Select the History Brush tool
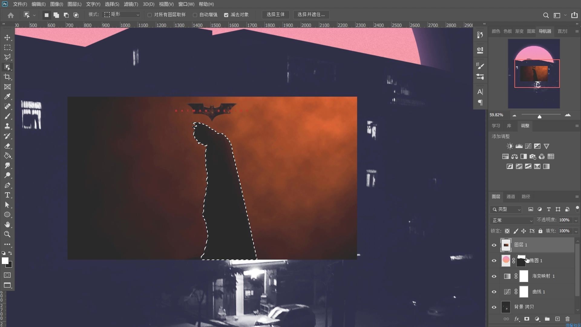 click(7, 136)
